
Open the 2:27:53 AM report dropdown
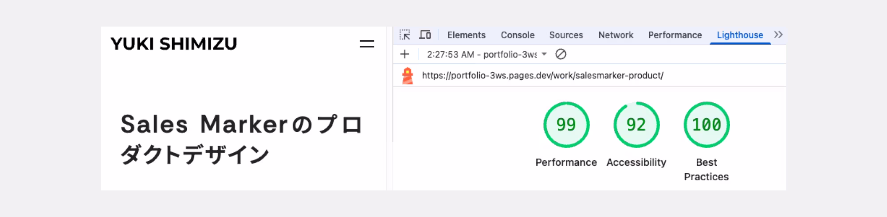[487, 54]
